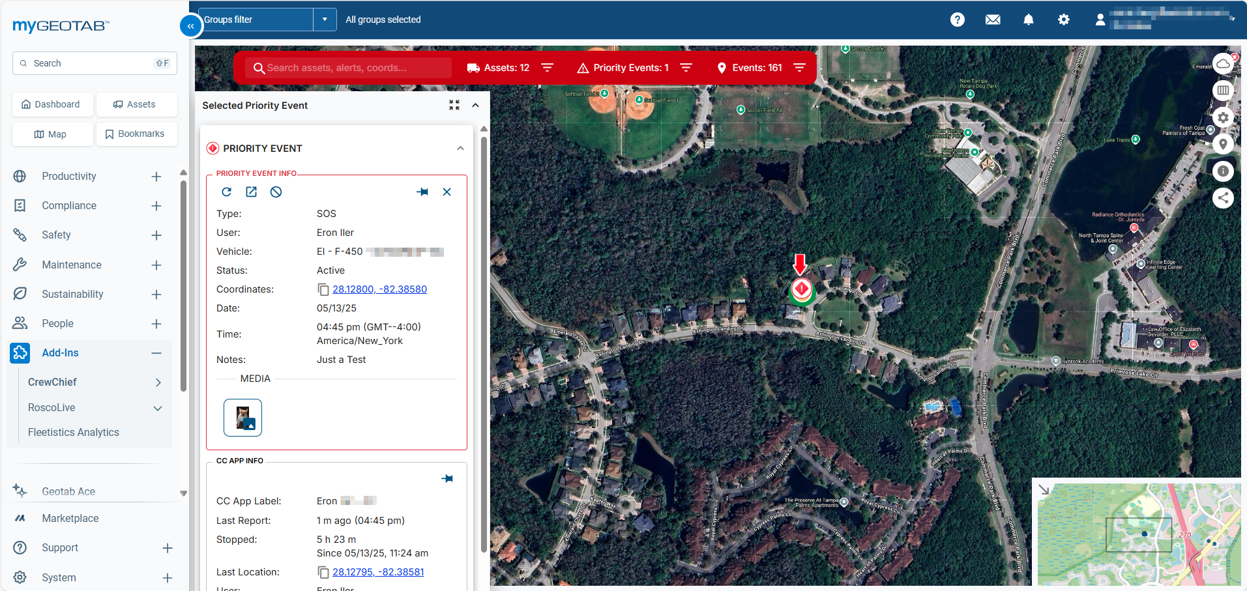Viewport: 1247px width, 591px height.
Task: Collapse the Add-Ins menu
Action: (156, 353)
